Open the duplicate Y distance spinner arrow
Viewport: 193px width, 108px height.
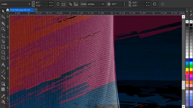(147, 5)
